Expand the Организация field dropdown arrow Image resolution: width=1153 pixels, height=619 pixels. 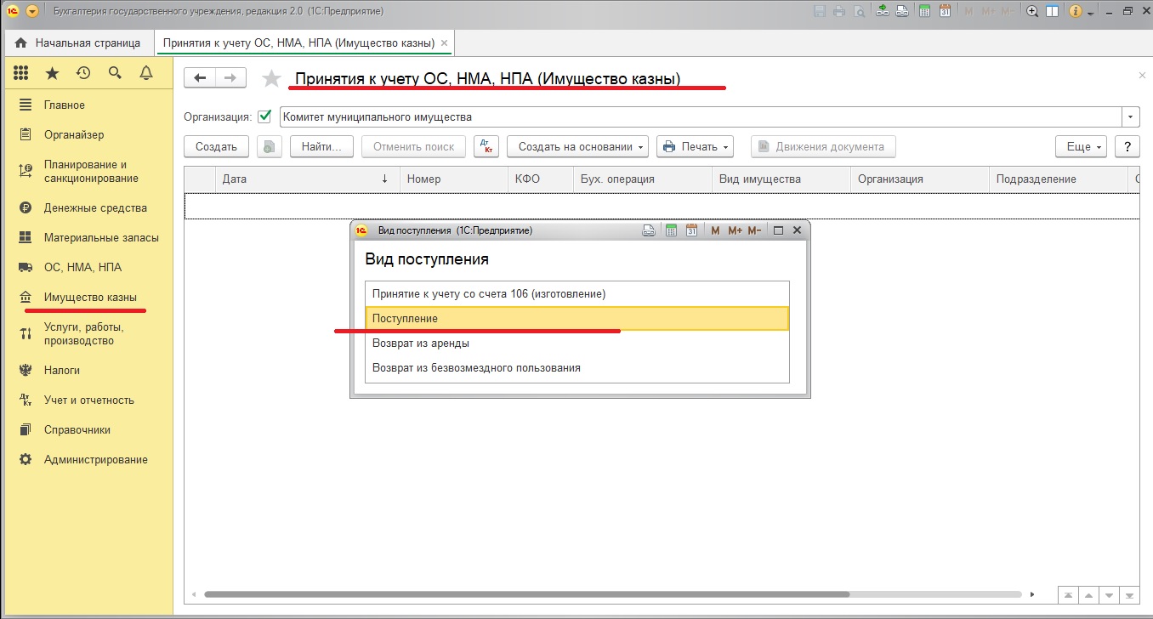1131,116
